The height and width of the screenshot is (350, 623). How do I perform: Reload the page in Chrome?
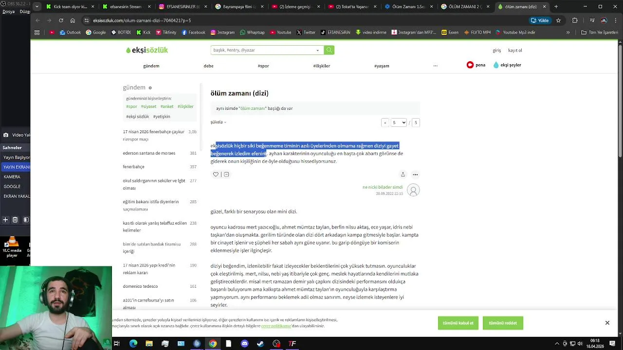point(61,20)
